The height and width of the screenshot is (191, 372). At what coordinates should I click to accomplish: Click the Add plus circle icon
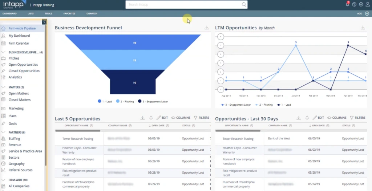click(367, 13)
